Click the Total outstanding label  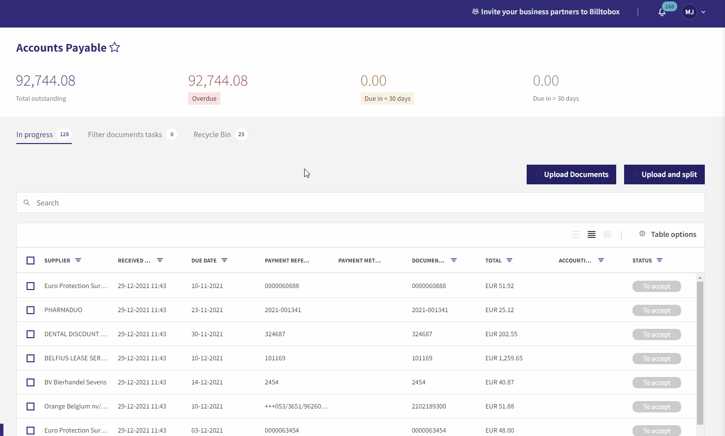(41, 98)
